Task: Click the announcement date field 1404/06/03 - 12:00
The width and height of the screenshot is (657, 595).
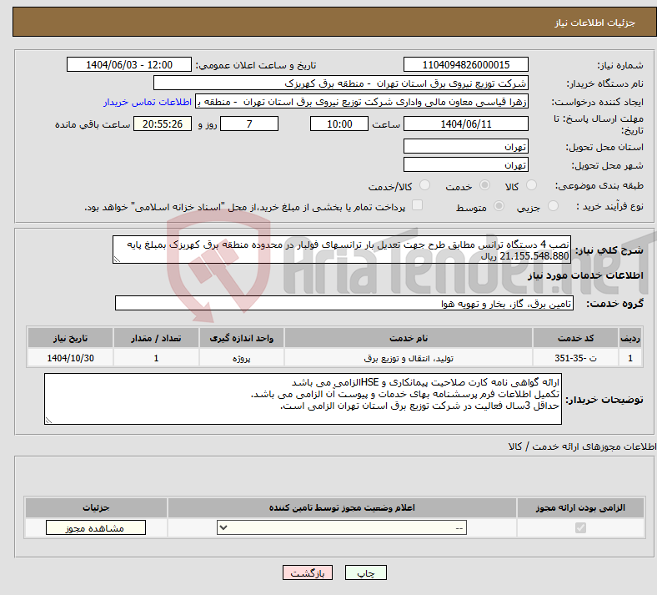Action: (x=129, y=64)
